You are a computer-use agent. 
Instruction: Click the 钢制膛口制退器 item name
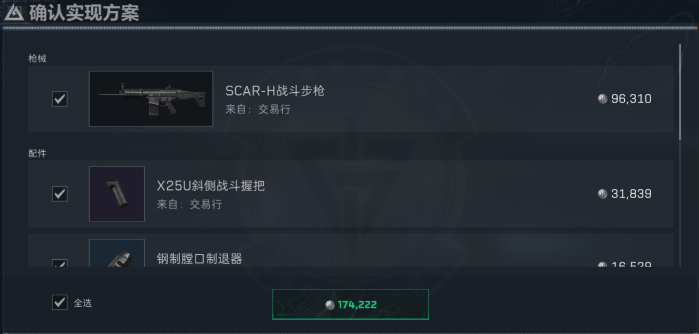click(x=199, y=259)
